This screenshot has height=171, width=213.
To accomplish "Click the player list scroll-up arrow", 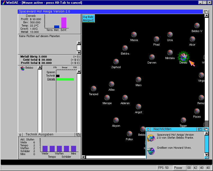I will 40,67.
